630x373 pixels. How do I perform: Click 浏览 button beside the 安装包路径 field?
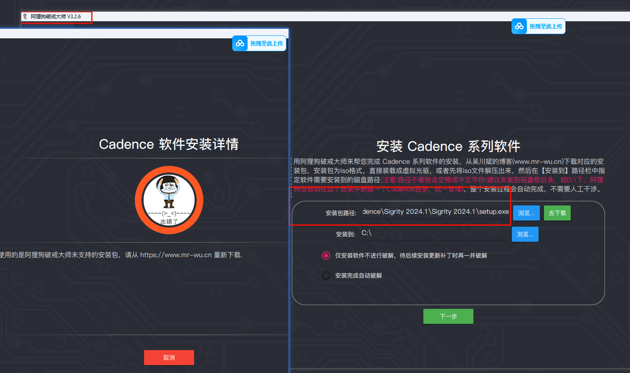click(526, 213)
